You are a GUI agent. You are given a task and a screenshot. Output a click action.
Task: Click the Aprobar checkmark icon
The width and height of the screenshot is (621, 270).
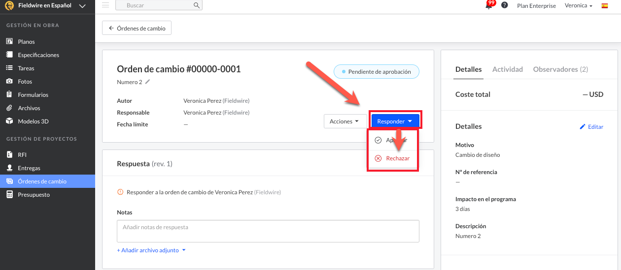(x=378, y=140)
